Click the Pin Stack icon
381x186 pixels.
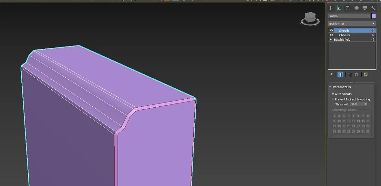click(331, 75)
